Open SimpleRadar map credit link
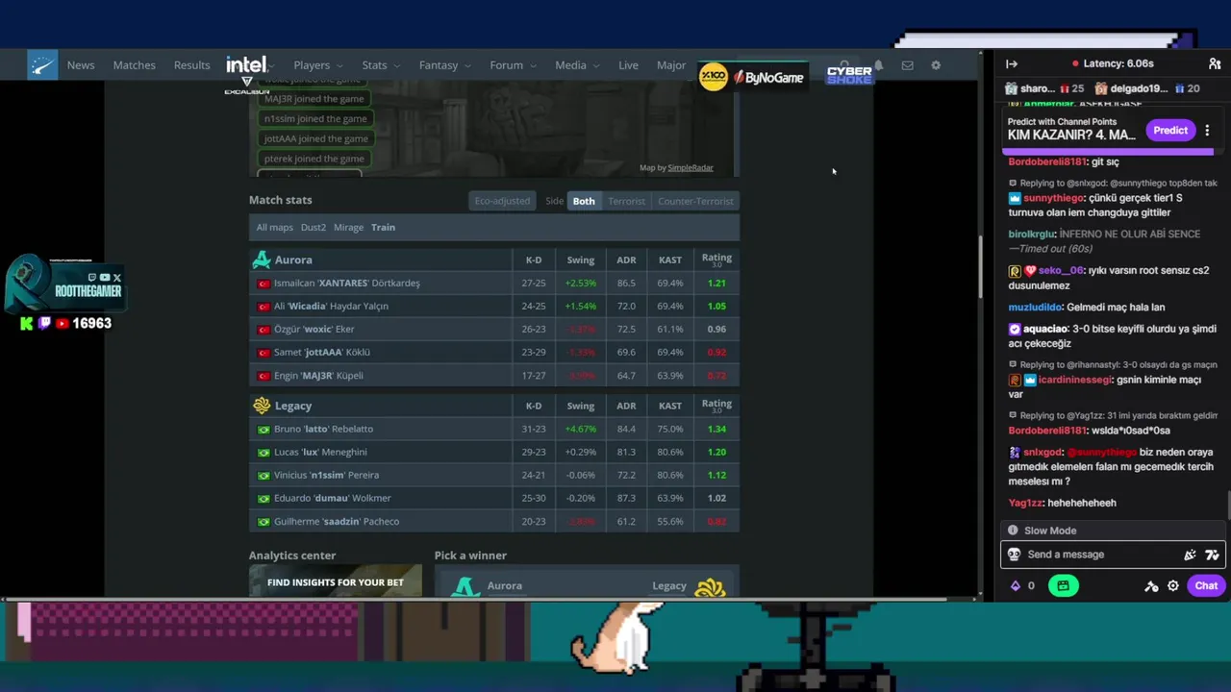 (x=691, y=168)
